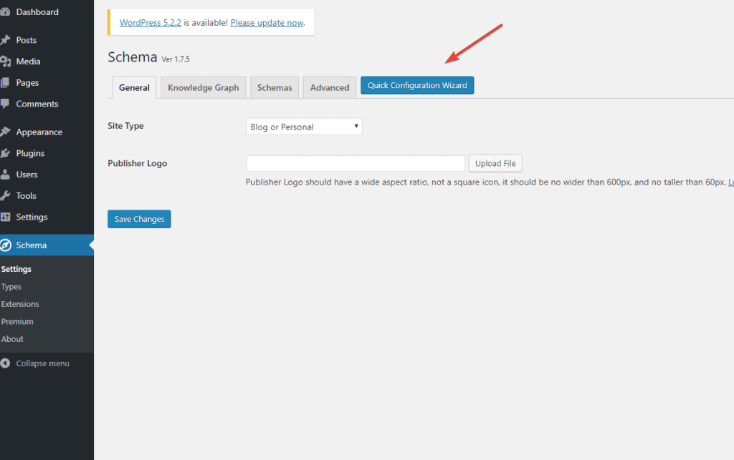Click the Comments speech bubble icon
The width and height of the screenshot is (734, 460).
(5, 104)
